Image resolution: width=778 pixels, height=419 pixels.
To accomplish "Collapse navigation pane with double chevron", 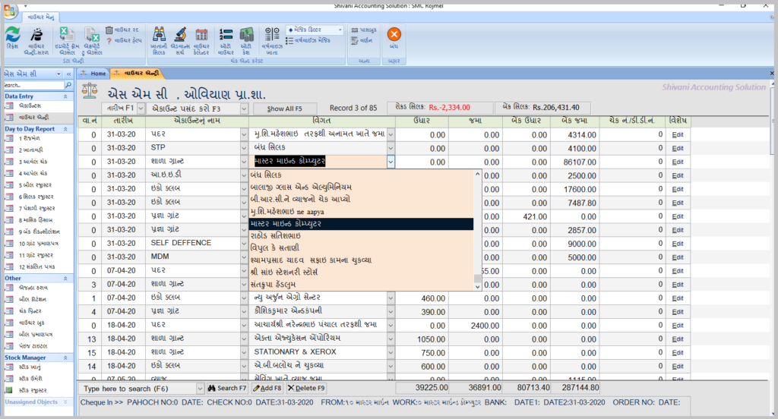I will click(x=69, y=74).
